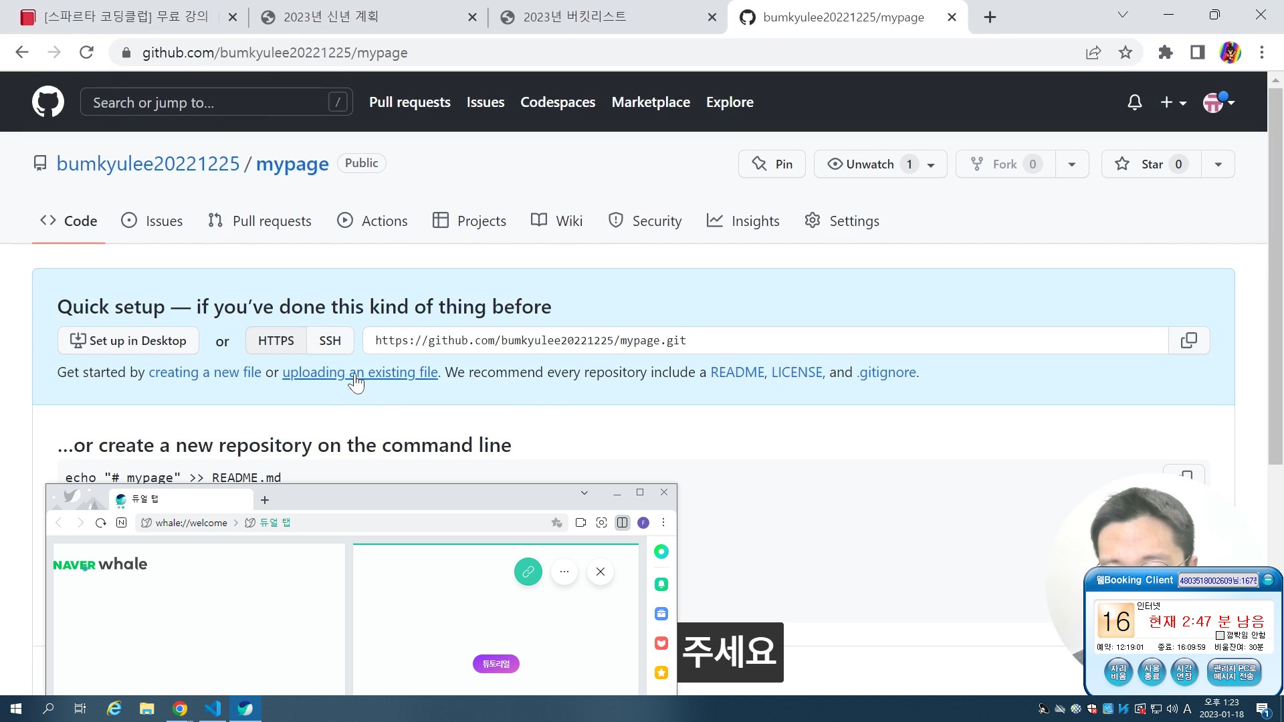Go back in Chrome
The width and height of the screenshot is (1284, 722).
click(x=22, y=52)
